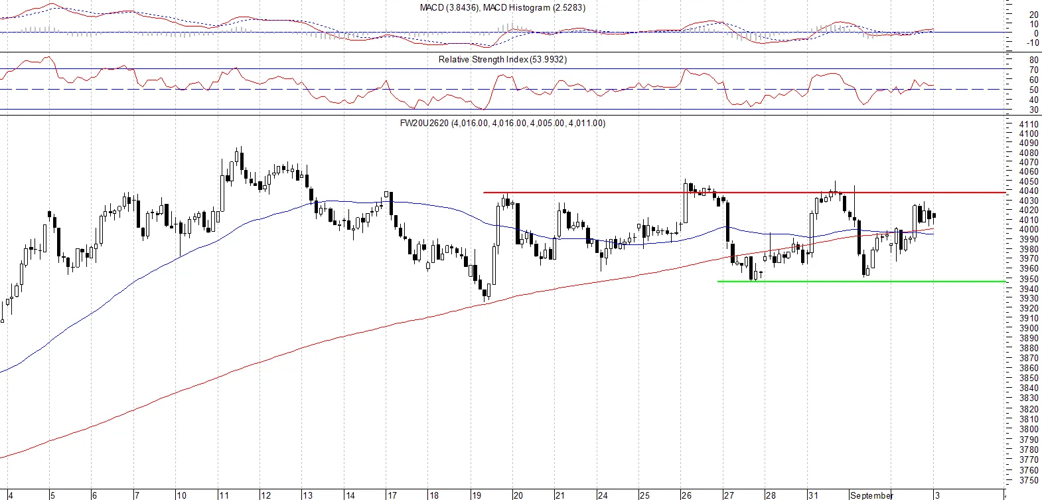Click date marker 26 on the time axis

click(686, 495)
